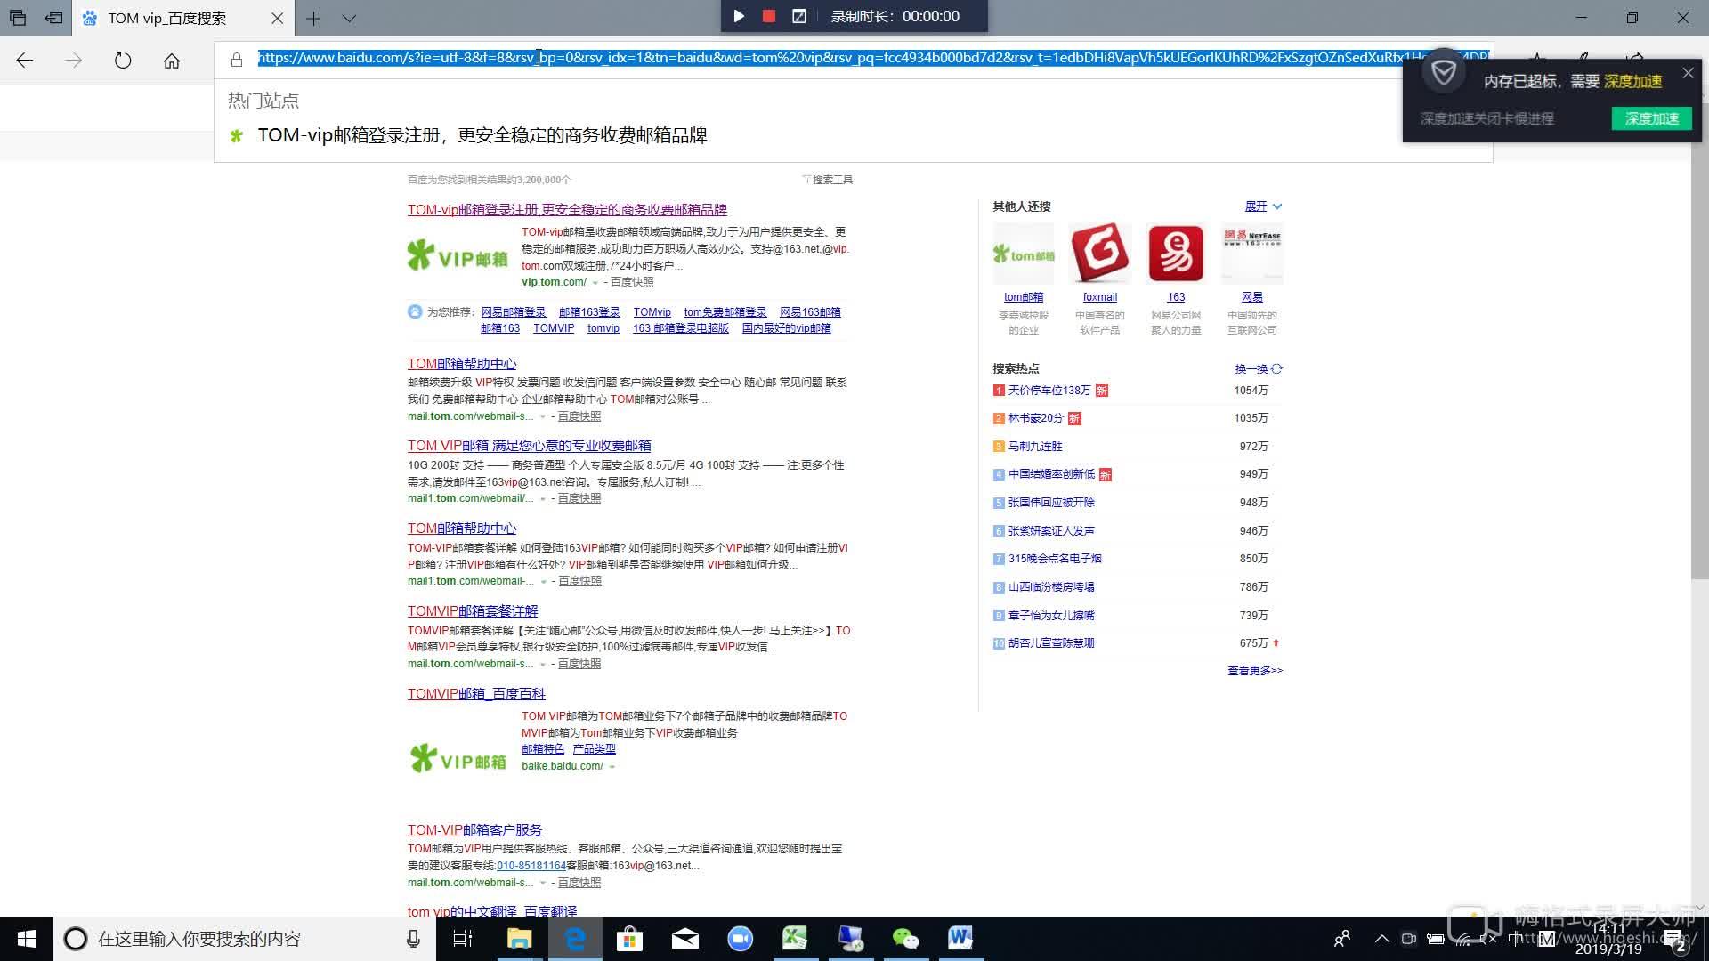Stop recording with red square button

[769, 16]
